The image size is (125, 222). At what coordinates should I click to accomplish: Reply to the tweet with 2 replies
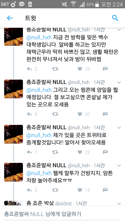coord(29,69)
